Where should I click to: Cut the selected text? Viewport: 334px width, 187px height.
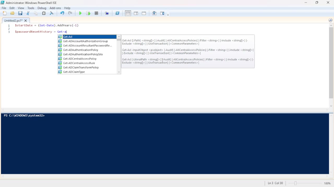[28, 13]
